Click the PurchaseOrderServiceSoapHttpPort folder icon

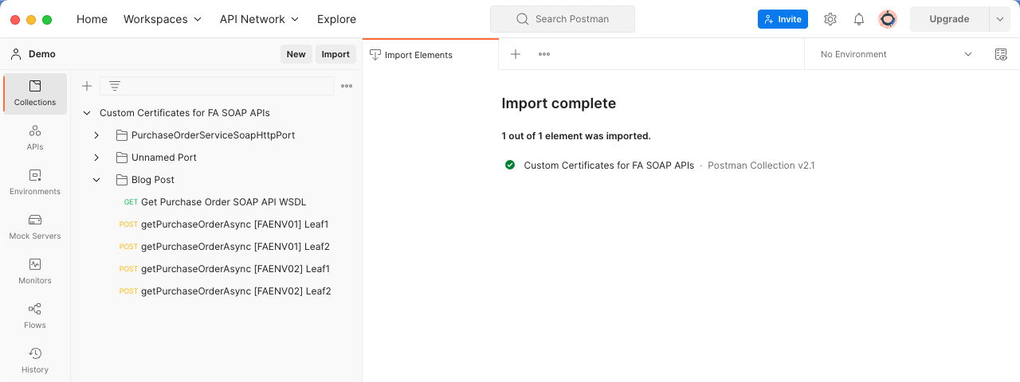(x=122, y=135)
